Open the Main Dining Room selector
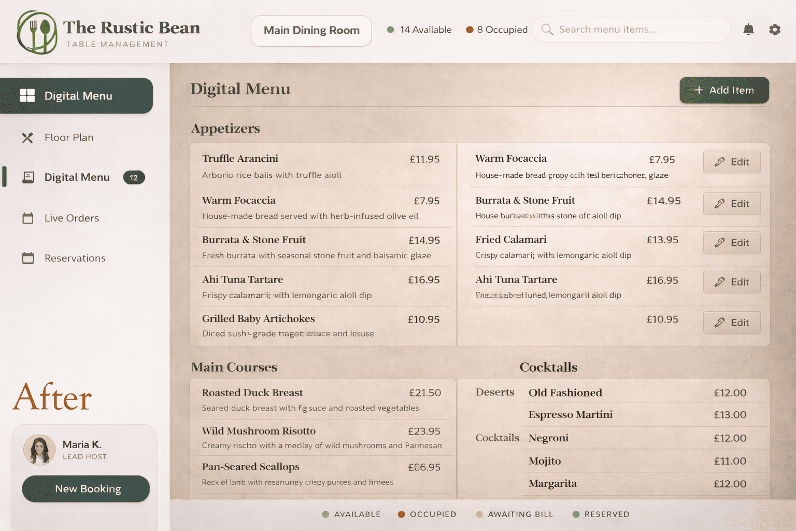Viewport: 796px width, 531px height. (311, 31)
